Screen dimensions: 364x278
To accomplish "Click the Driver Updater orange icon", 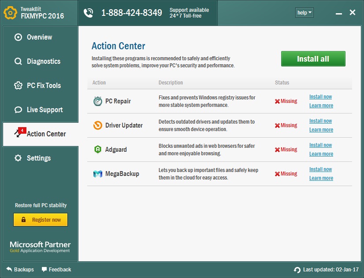I will pyautogui.click(x=97, y=125).
